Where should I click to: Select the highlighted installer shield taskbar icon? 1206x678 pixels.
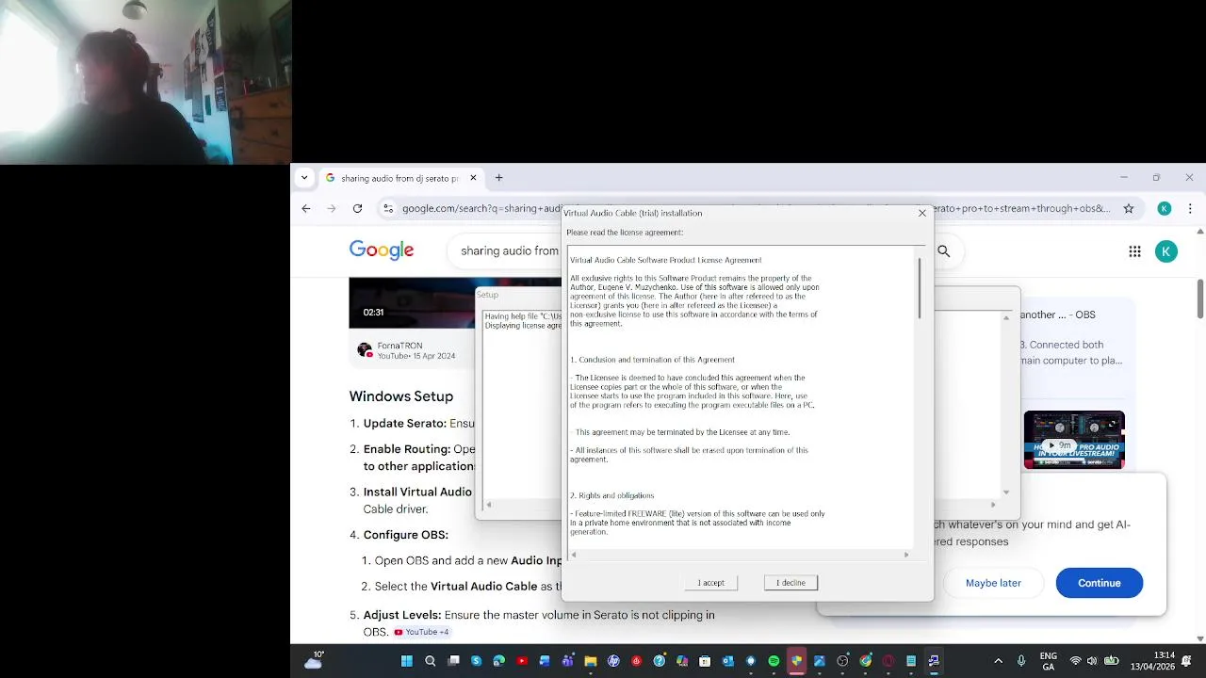(796, 661)
